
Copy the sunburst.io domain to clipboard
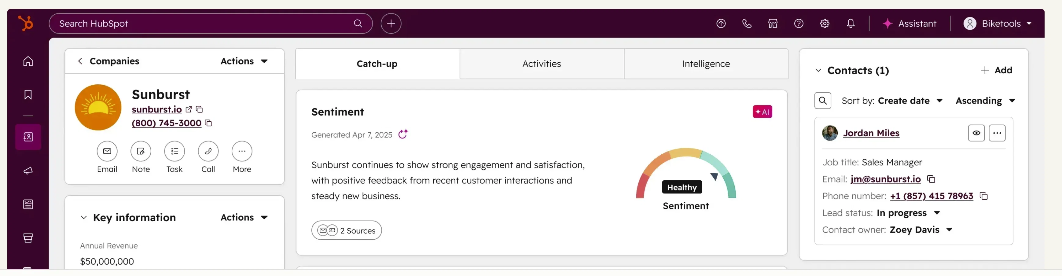(200, 109)
